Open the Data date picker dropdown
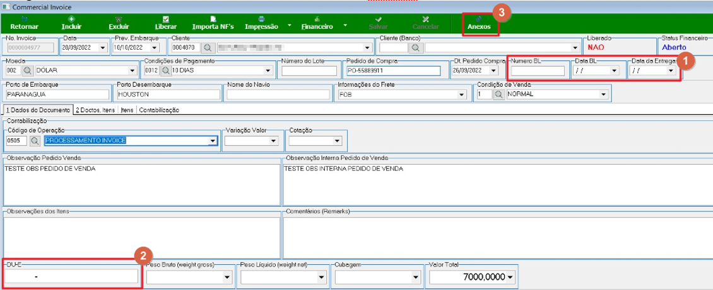Viewport: 713px width, 290px height. [102, 48]
